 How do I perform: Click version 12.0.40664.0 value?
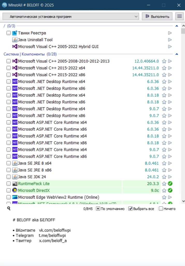(x=146, y=61)
